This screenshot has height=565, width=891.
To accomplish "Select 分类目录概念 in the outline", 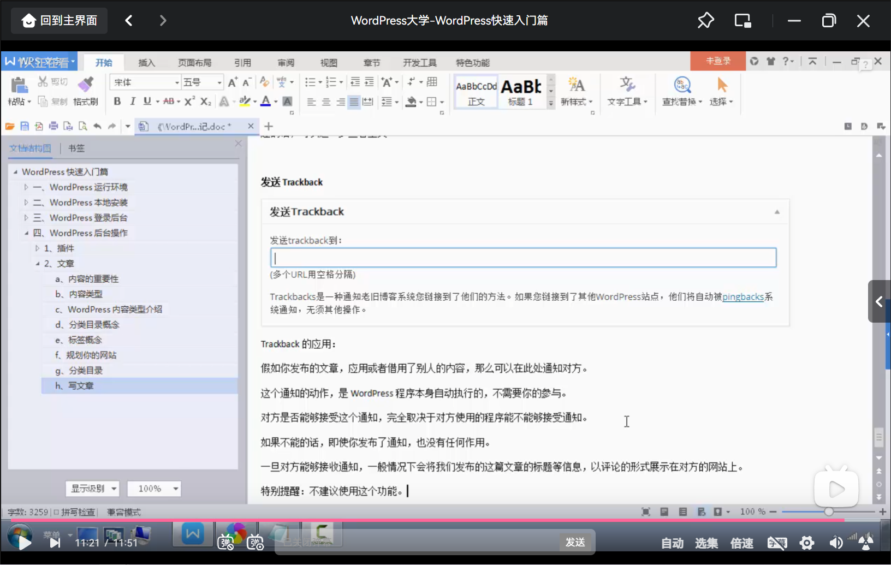I will [87, 325].
